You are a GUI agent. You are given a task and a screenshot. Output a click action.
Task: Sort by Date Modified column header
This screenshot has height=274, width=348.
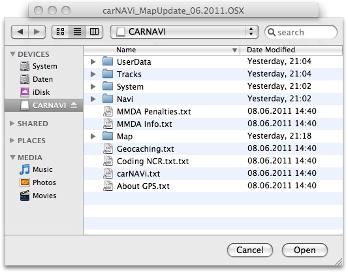pyautogui.click(x=291, y=50)
